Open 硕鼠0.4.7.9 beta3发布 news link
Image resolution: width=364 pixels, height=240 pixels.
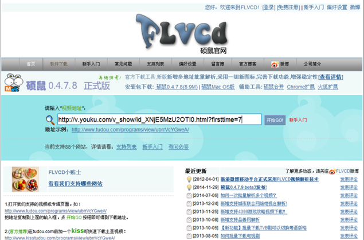tap(244, 187)
